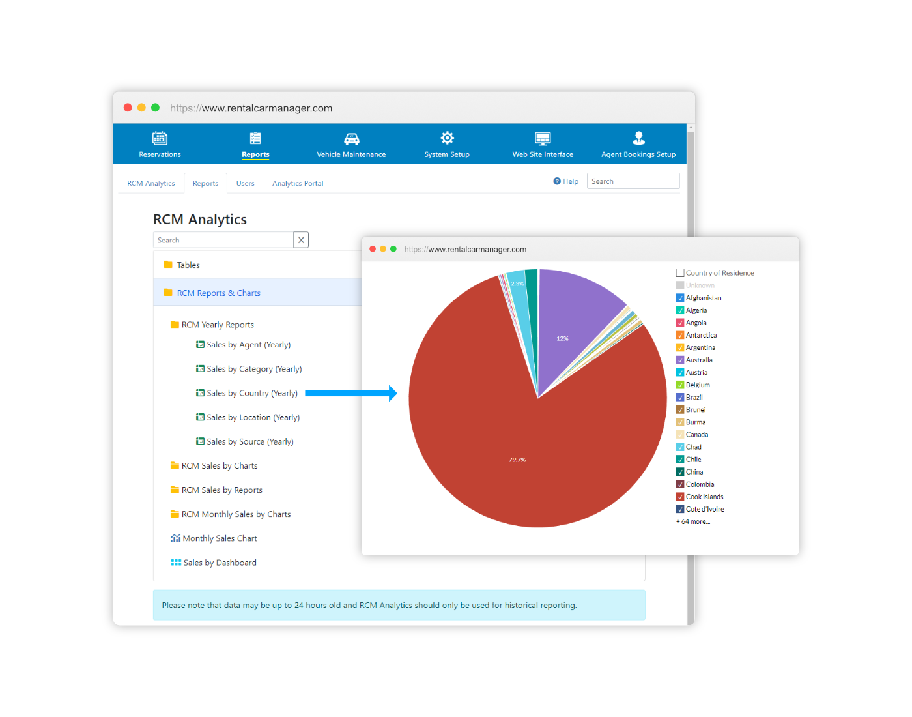The width and height of the screenshot is (912, 717).
Task: Enable the Country of Residence checkbox
Action: [x=679, y=272]
